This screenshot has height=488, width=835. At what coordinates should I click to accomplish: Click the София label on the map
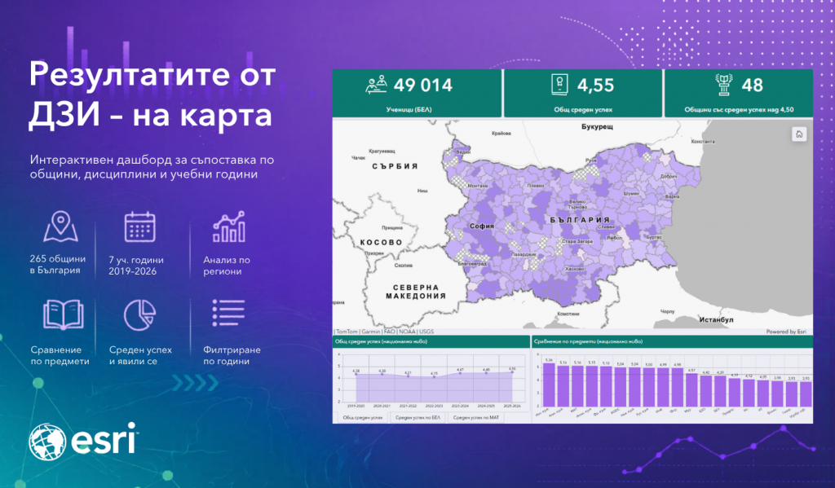(481, 226)
